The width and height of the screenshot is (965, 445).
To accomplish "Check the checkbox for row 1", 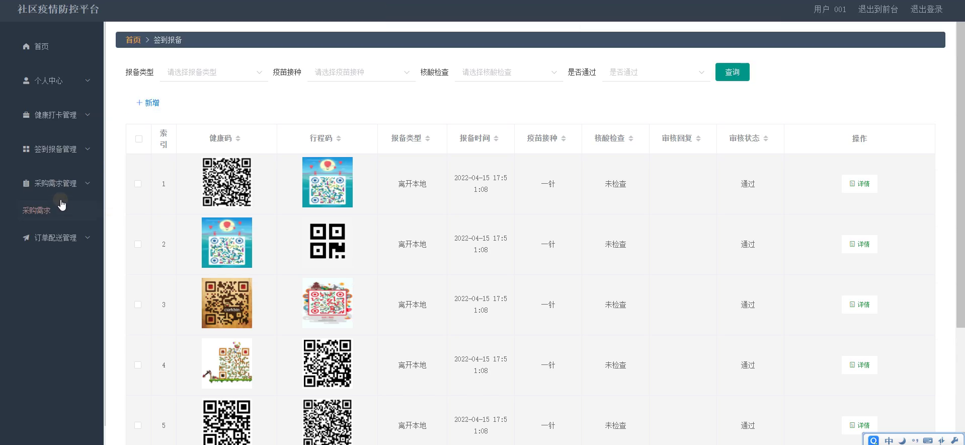I will [138, 184].
